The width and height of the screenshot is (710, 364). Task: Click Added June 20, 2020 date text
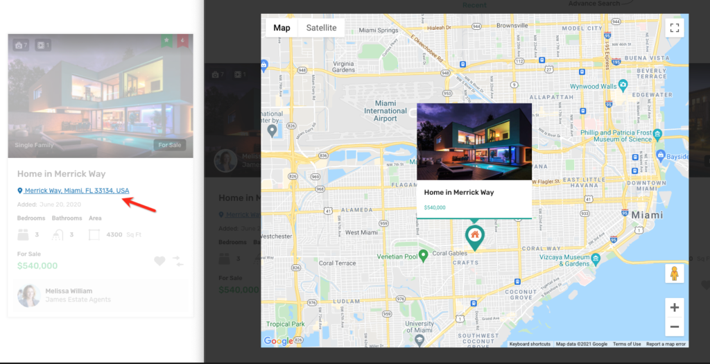click(49, 204)
